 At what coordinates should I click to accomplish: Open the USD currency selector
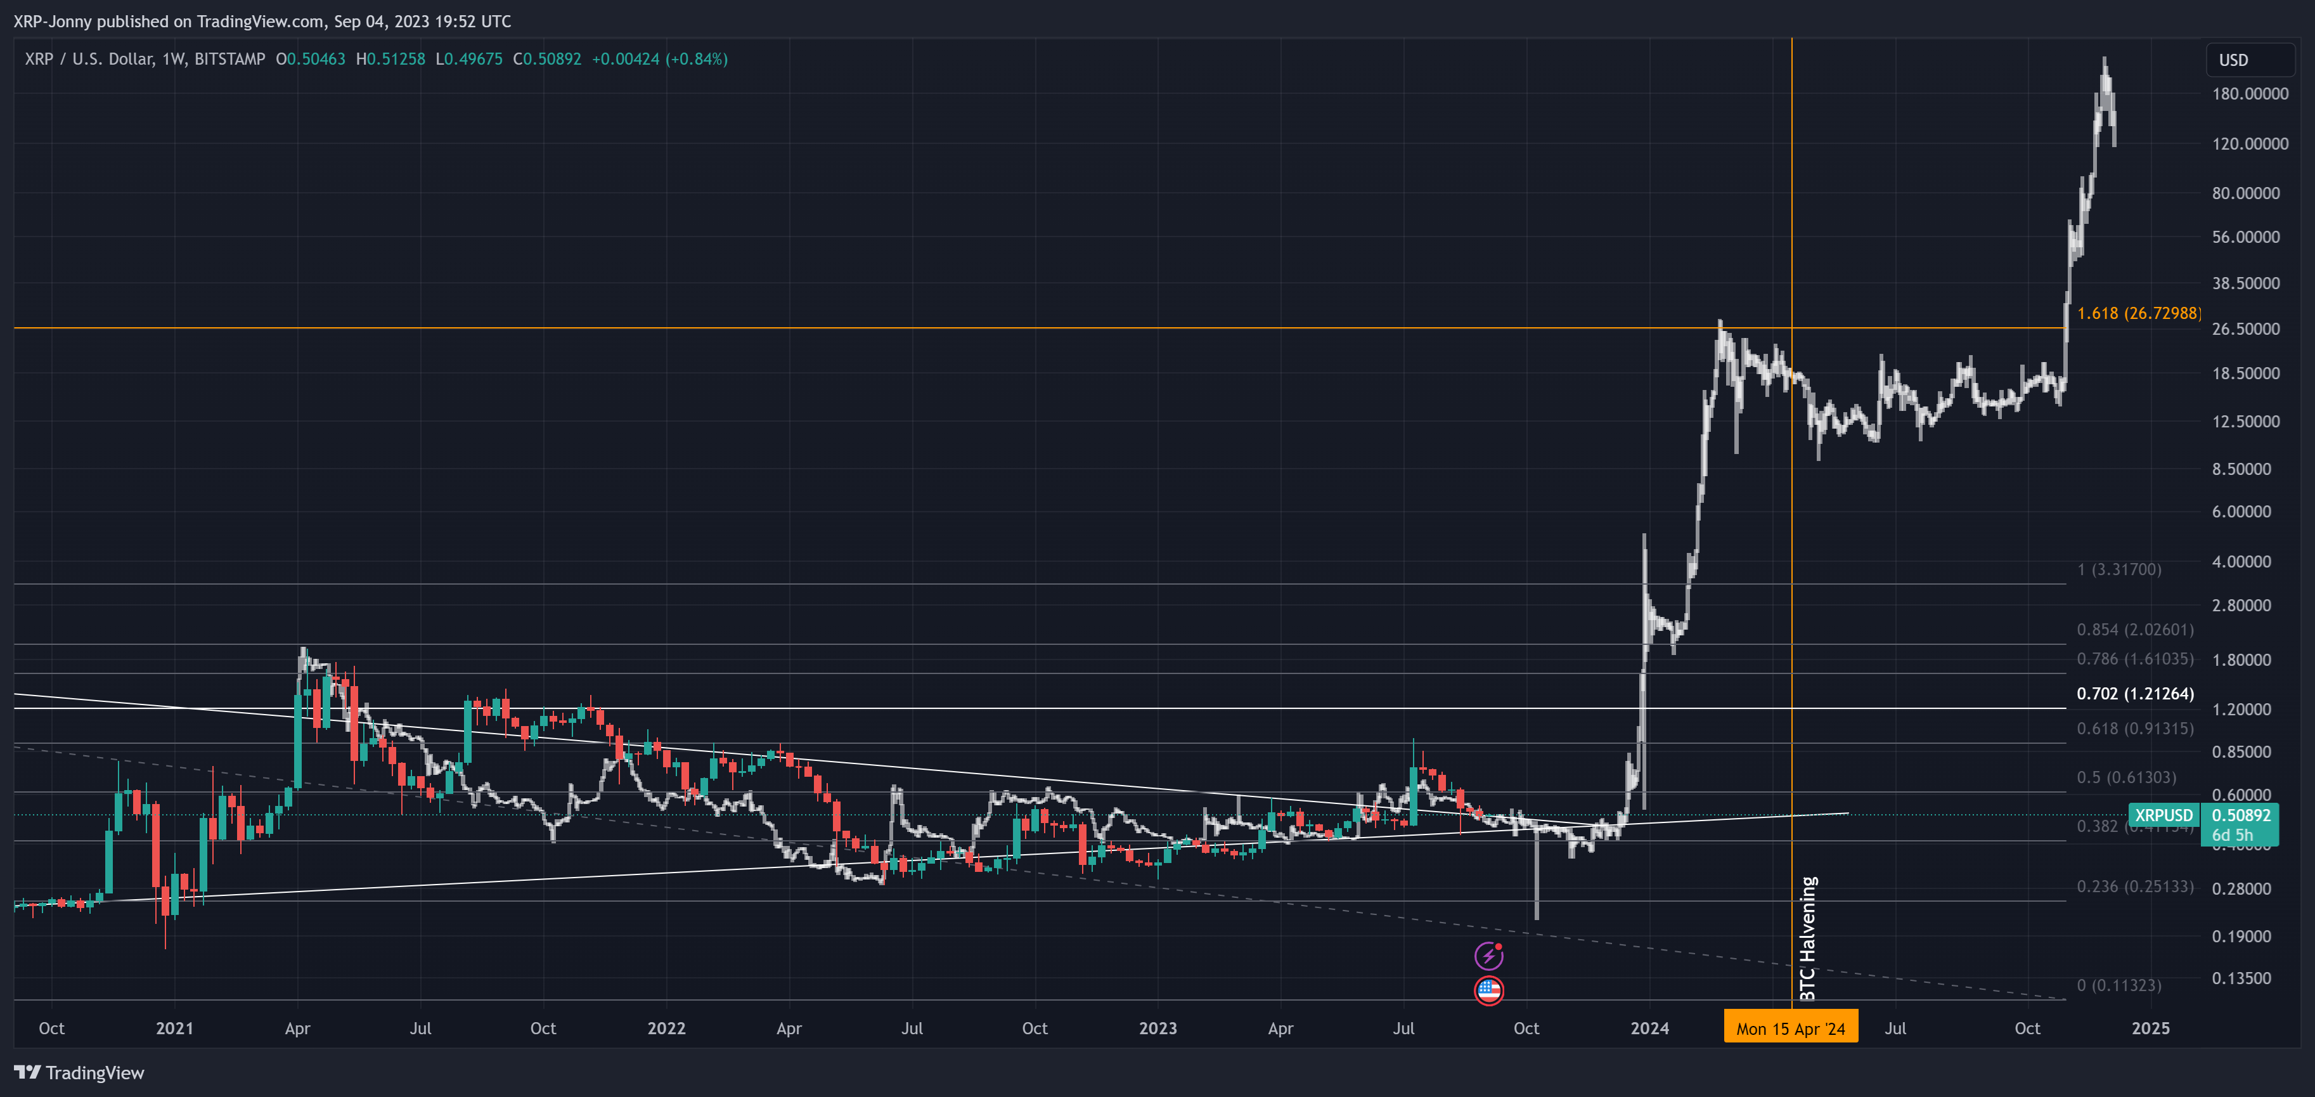point(2250,60)
